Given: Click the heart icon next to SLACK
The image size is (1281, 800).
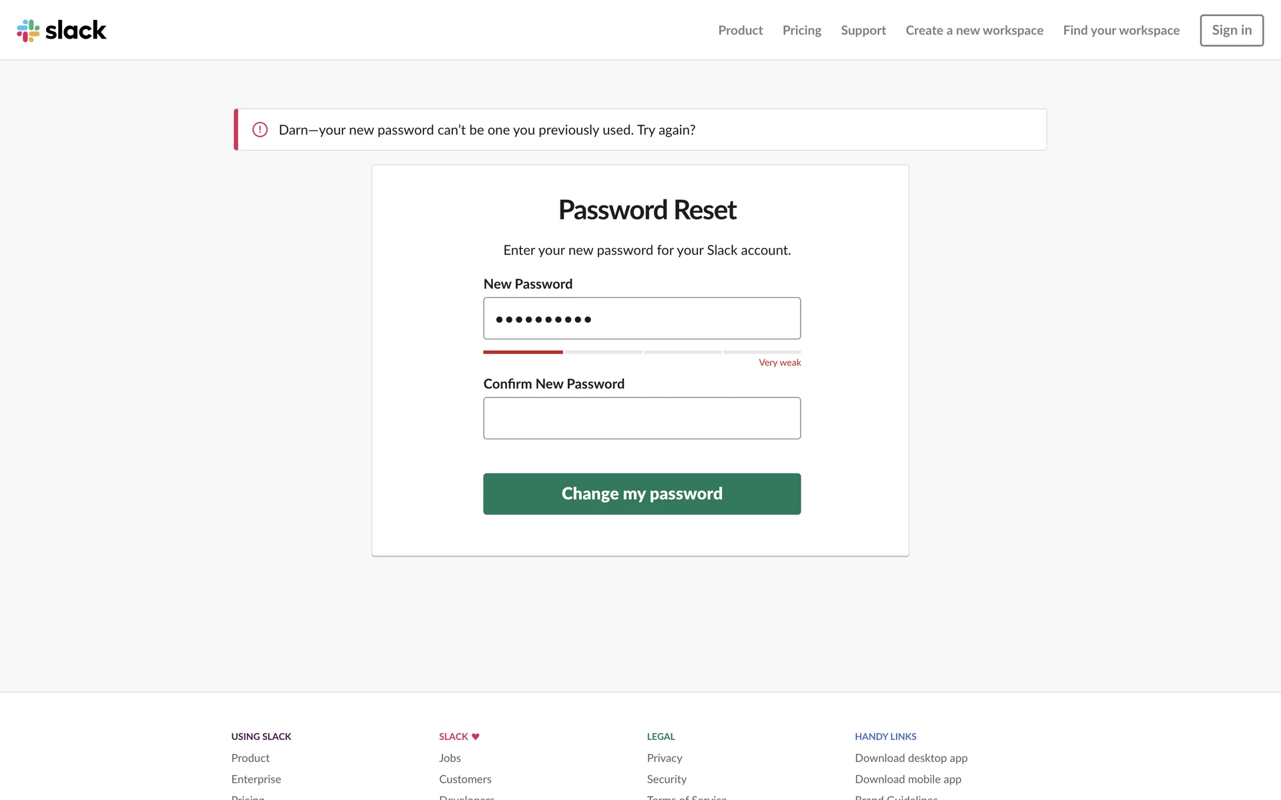Looking at the screenshot, I should tap(476, 737).
